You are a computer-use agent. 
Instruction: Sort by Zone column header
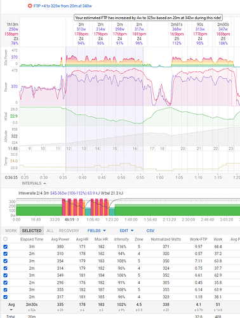click(x=139, y=239)
